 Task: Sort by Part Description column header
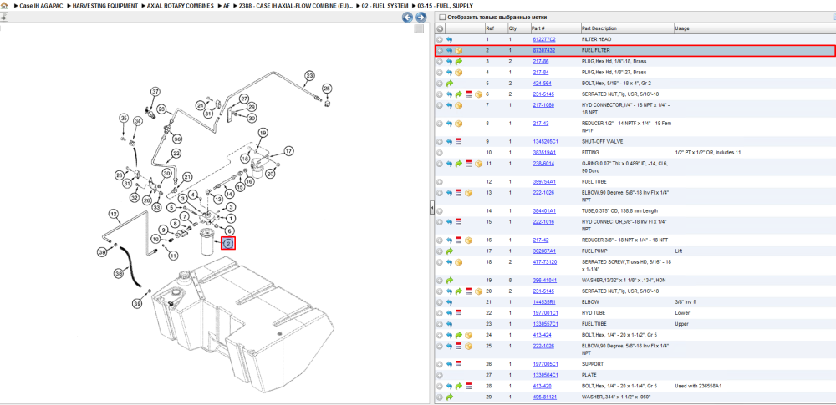tap(626, 28)
